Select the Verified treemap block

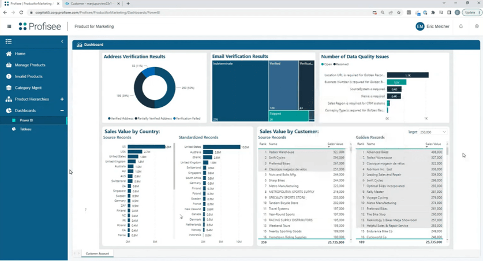[283, 85]
